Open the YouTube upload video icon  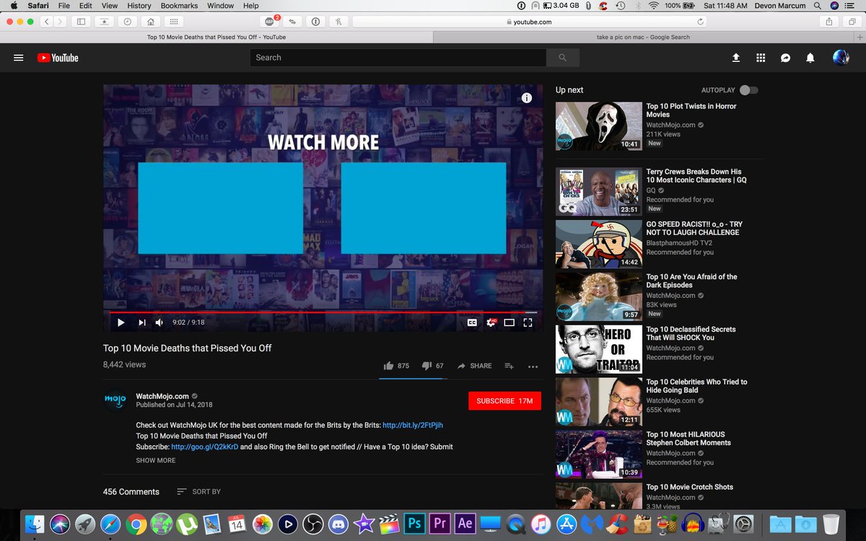[x=736, y=58]
